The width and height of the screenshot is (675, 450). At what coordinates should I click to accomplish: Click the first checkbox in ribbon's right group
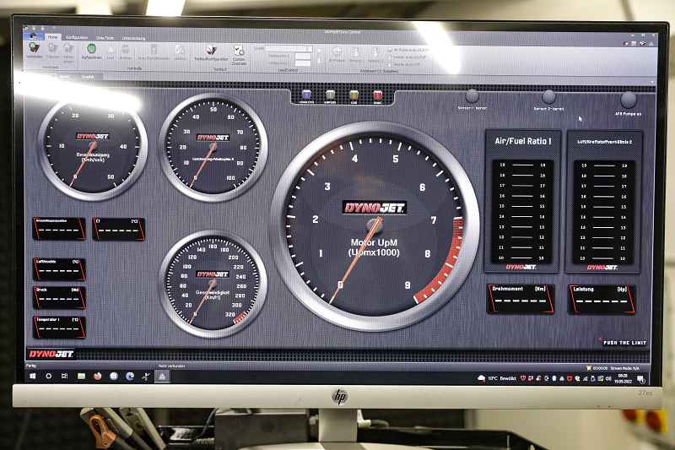tap(390, 51)
